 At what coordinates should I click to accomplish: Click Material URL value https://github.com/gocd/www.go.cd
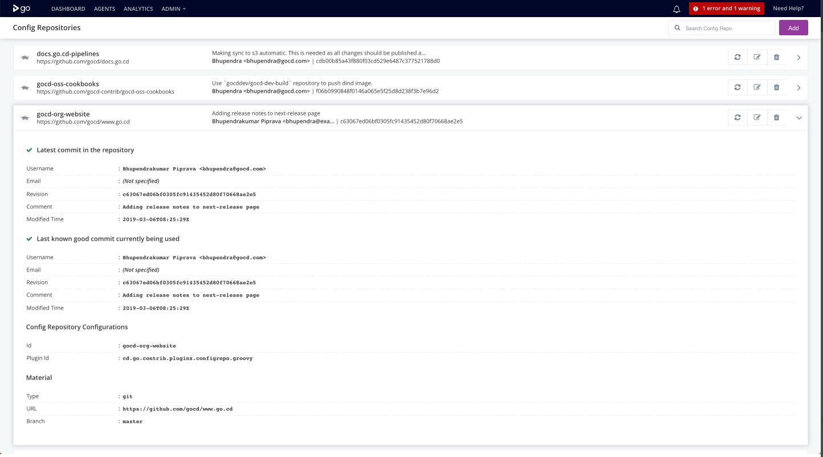pyautogui.click(x=178, y=409)
